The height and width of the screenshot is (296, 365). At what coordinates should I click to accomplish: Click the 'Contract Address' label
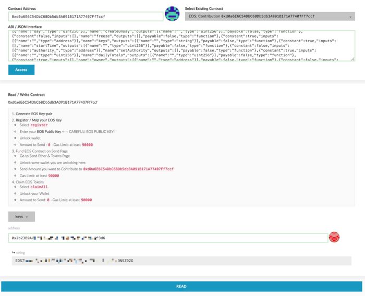pos(22,9)
